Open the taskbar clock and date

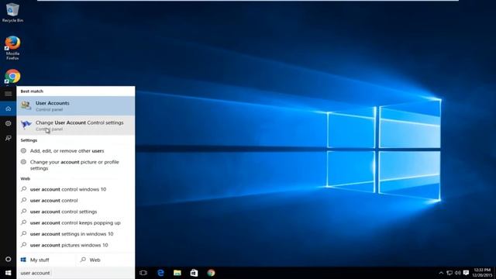(x=482, y=273)
